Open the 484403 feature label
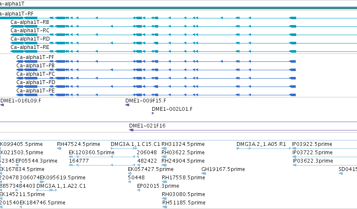 pyautogui.click(x=26, y=186)
